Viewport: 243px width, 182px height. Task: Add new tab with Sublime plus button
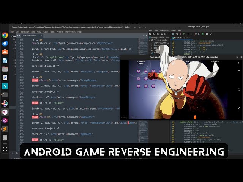pyautogui.click(x=144, y=36)
